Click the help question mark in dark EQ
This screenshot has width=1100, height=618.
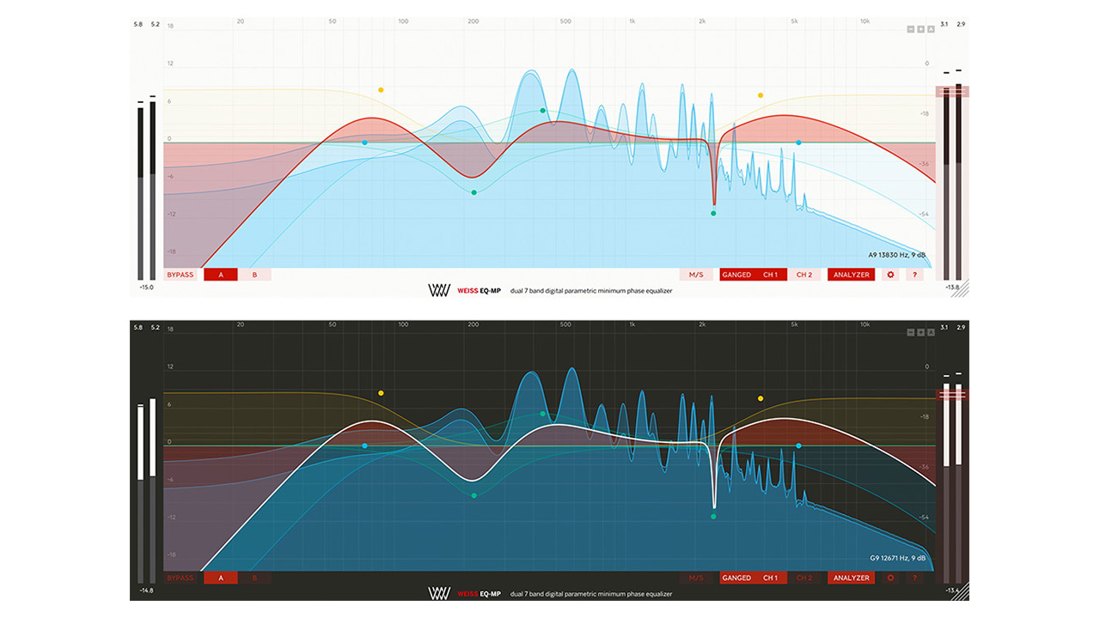click(914, 578)
